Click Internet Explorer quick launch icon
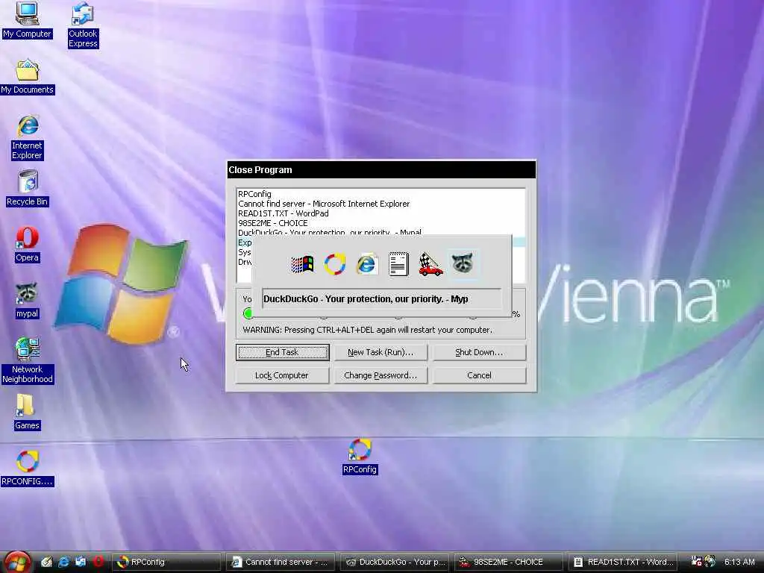Viewport: 764px width, 573px height. 63,562
